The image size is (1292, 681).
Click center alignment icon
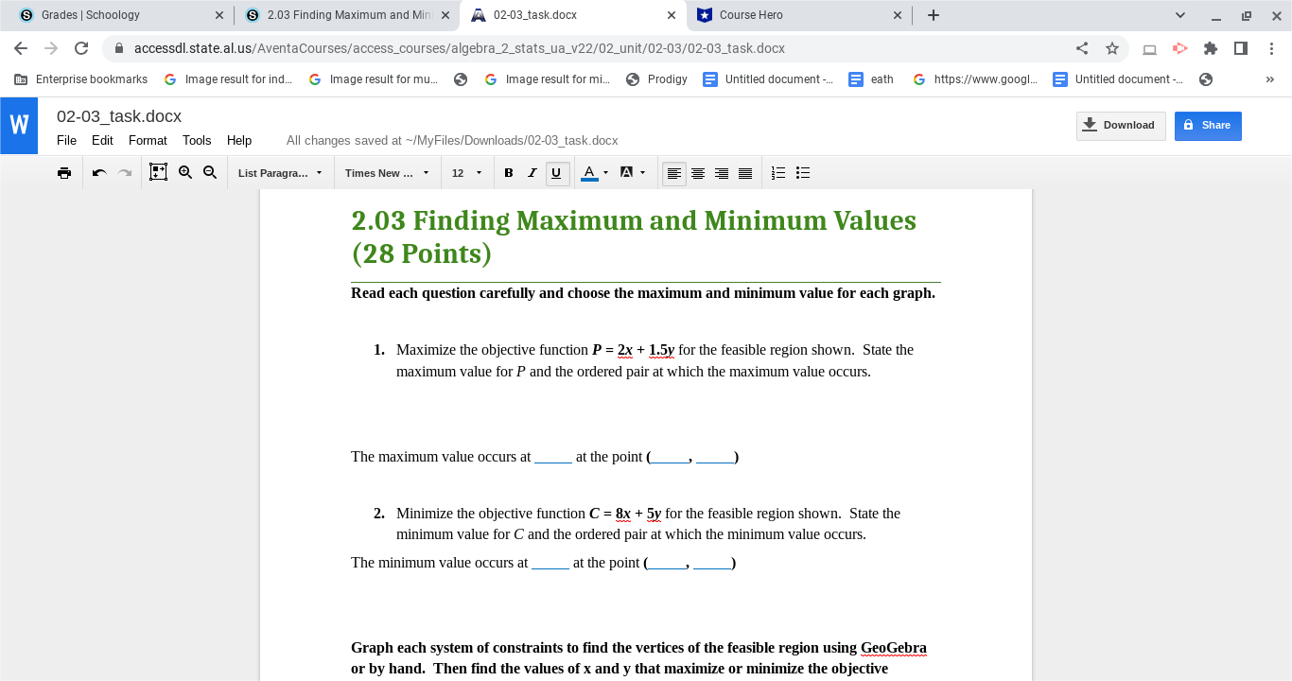pos(697,172)
